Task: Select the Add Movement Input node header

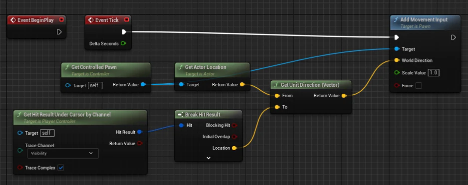Action: [x=426, y=22]
